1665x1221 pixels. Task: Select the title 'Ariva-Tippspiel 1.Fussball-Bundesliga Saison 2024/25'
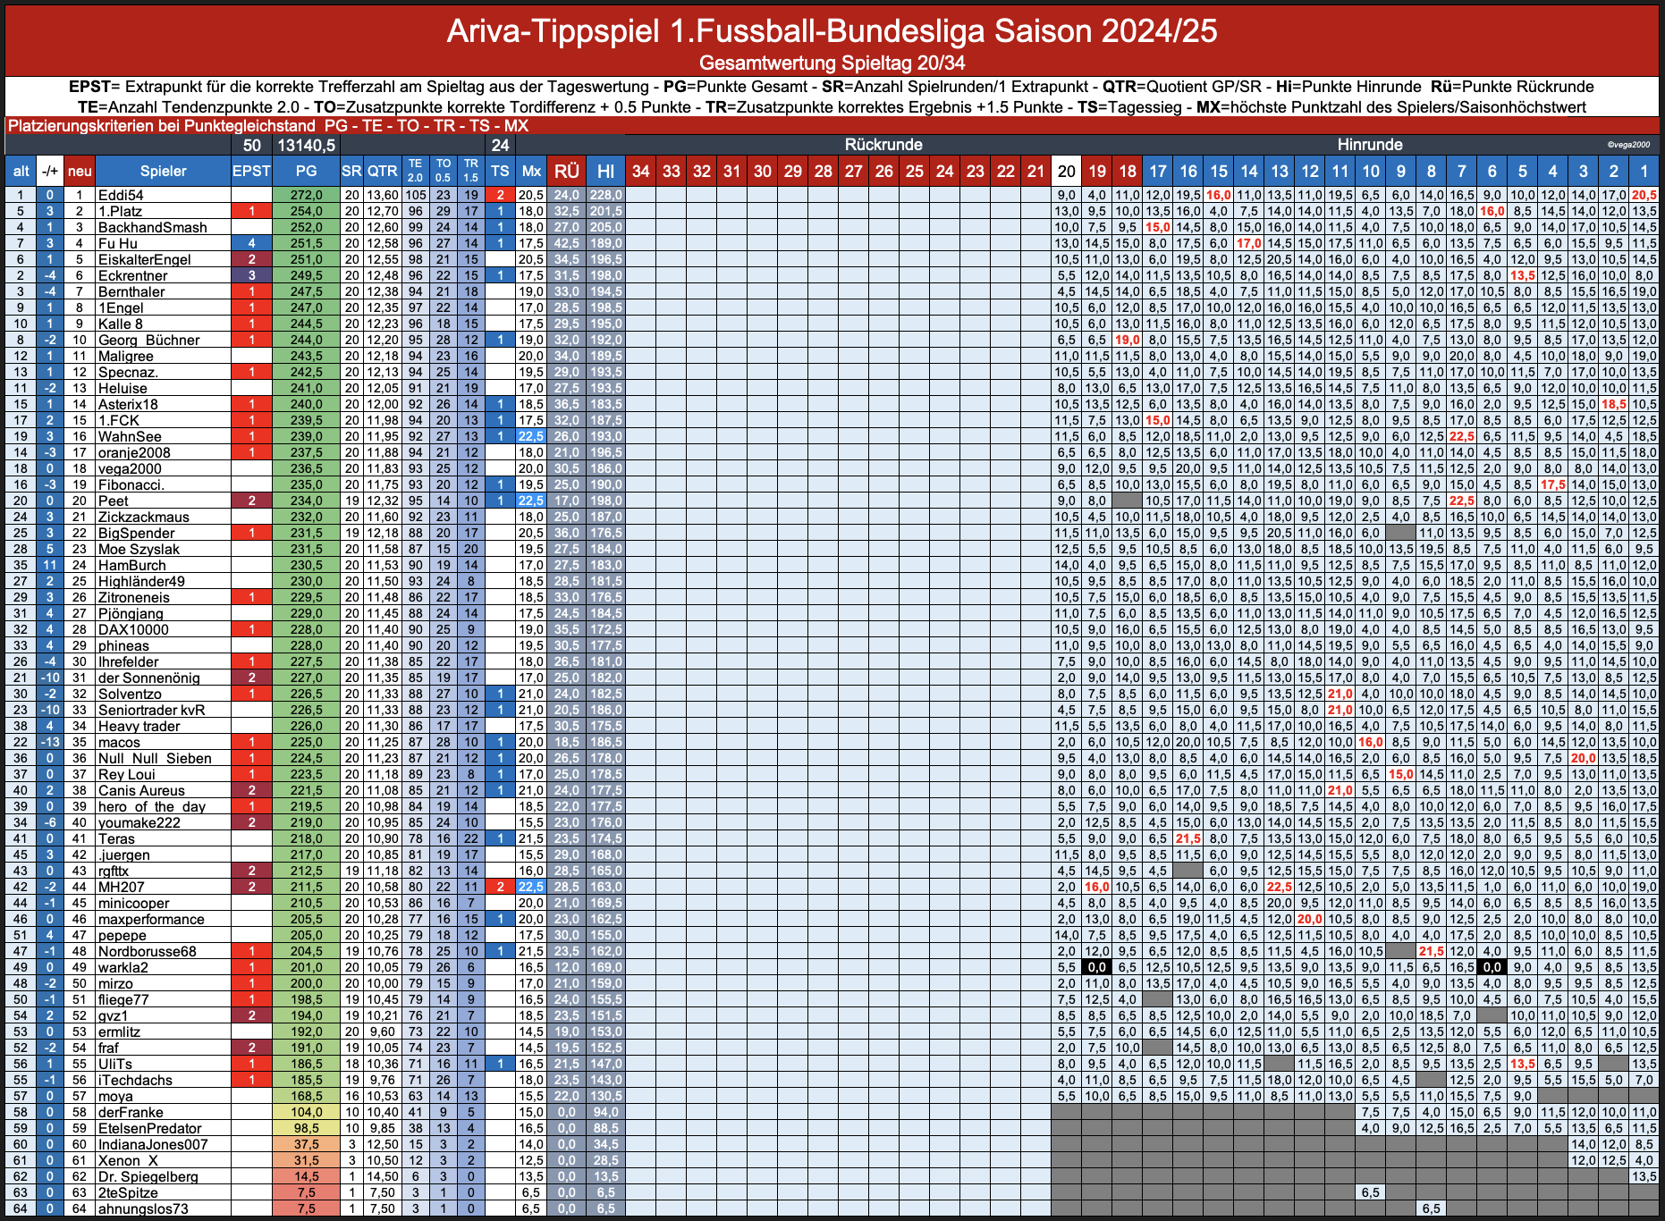(832, 31)
